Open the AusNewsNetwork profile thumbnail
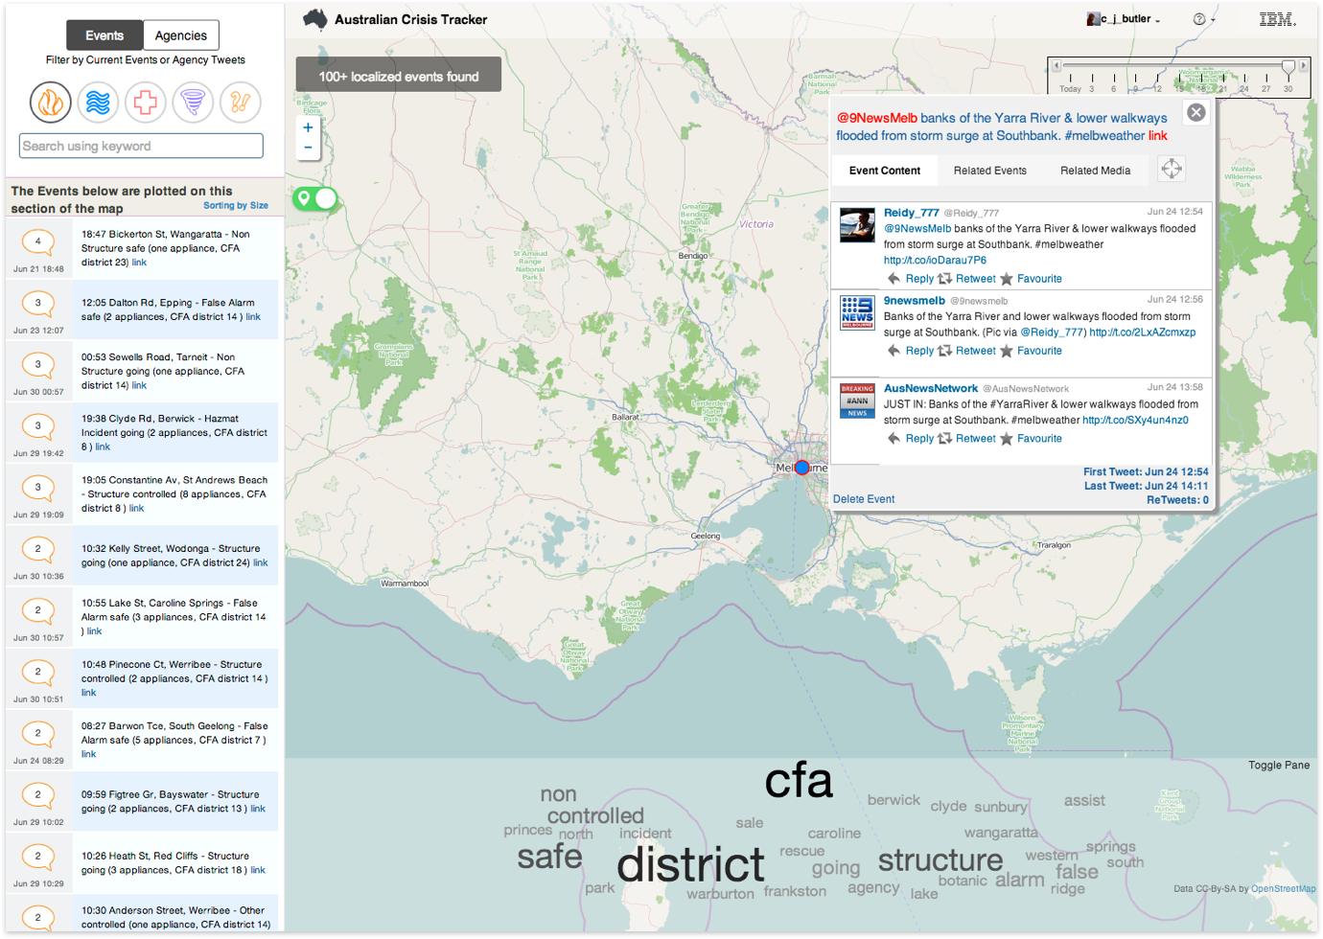1323x939 pixels. (x=857, y=401)
